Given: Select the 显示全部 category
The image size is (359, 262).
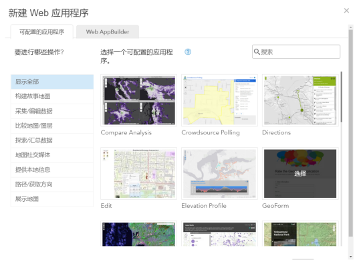Looking at the screenshot, I should [52, 82].
